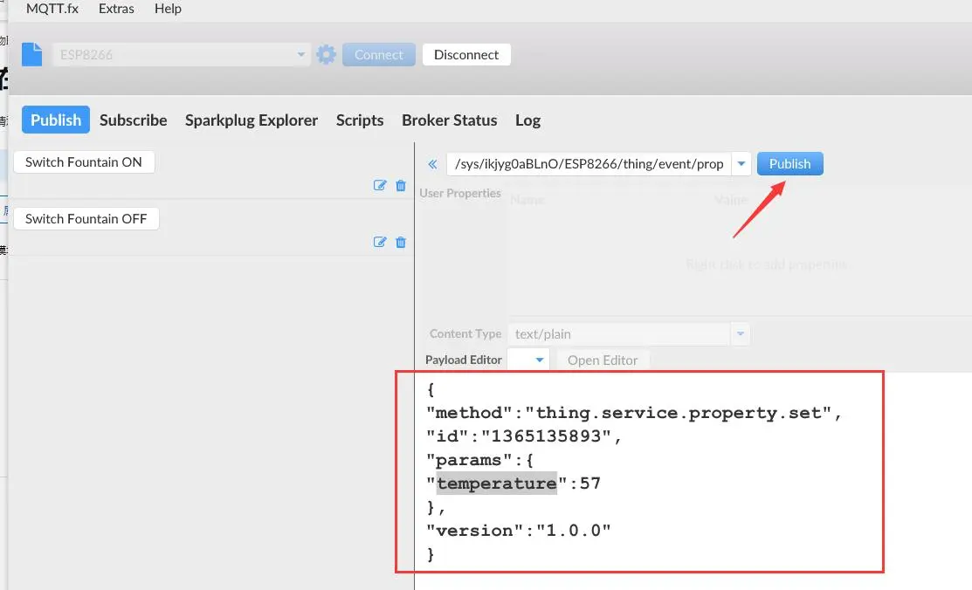The width and height of the screenshot is (972, 590).
Task: Open the Extras menu
Action: [x=116, y=9]
